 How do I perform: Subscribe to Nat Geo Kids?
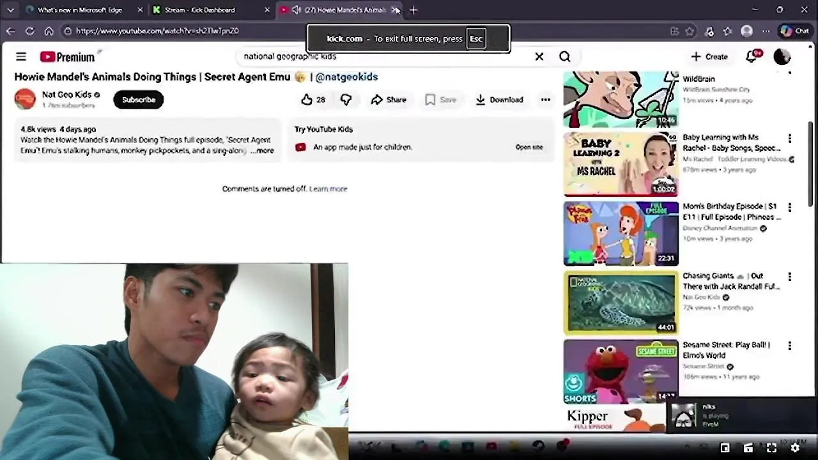(x=139, y=100)
